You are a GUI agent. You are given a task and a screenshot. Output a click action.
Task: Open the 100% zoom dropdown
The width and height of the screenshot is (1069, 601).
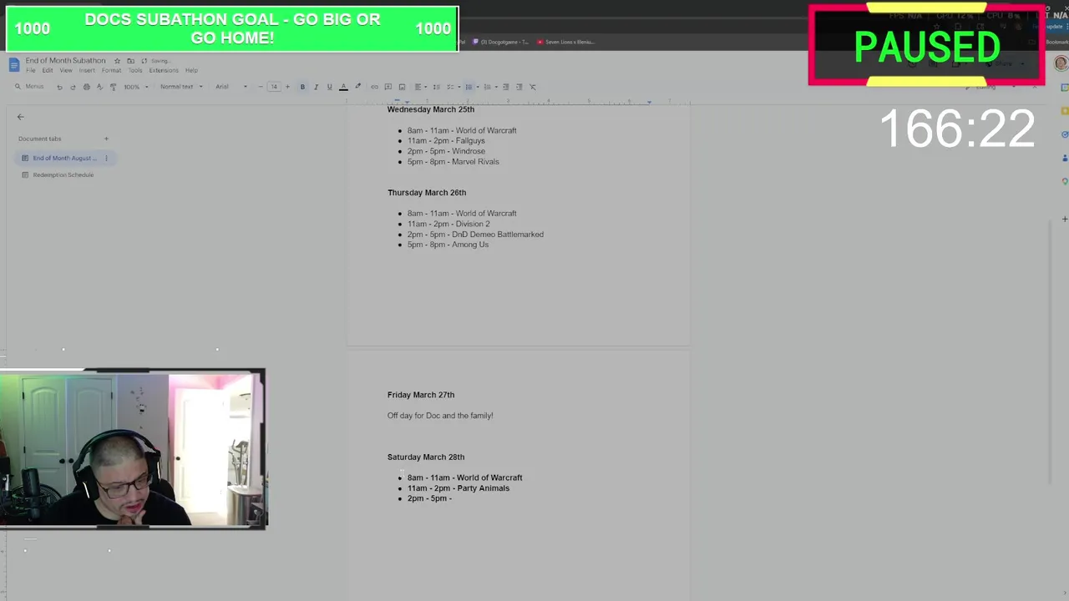tap(136, 87)
